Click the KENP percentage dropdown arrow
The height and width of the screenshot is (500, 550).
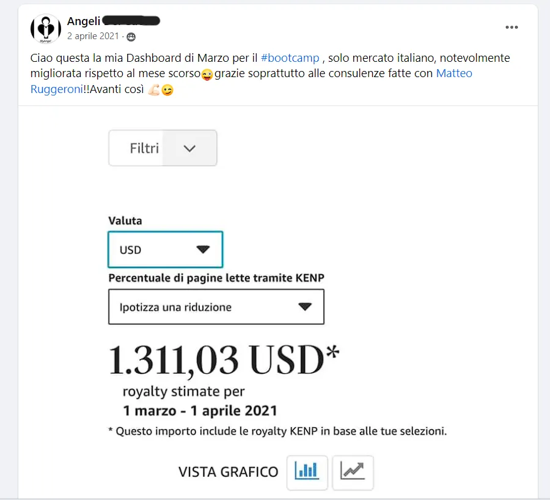click(305, 307)
